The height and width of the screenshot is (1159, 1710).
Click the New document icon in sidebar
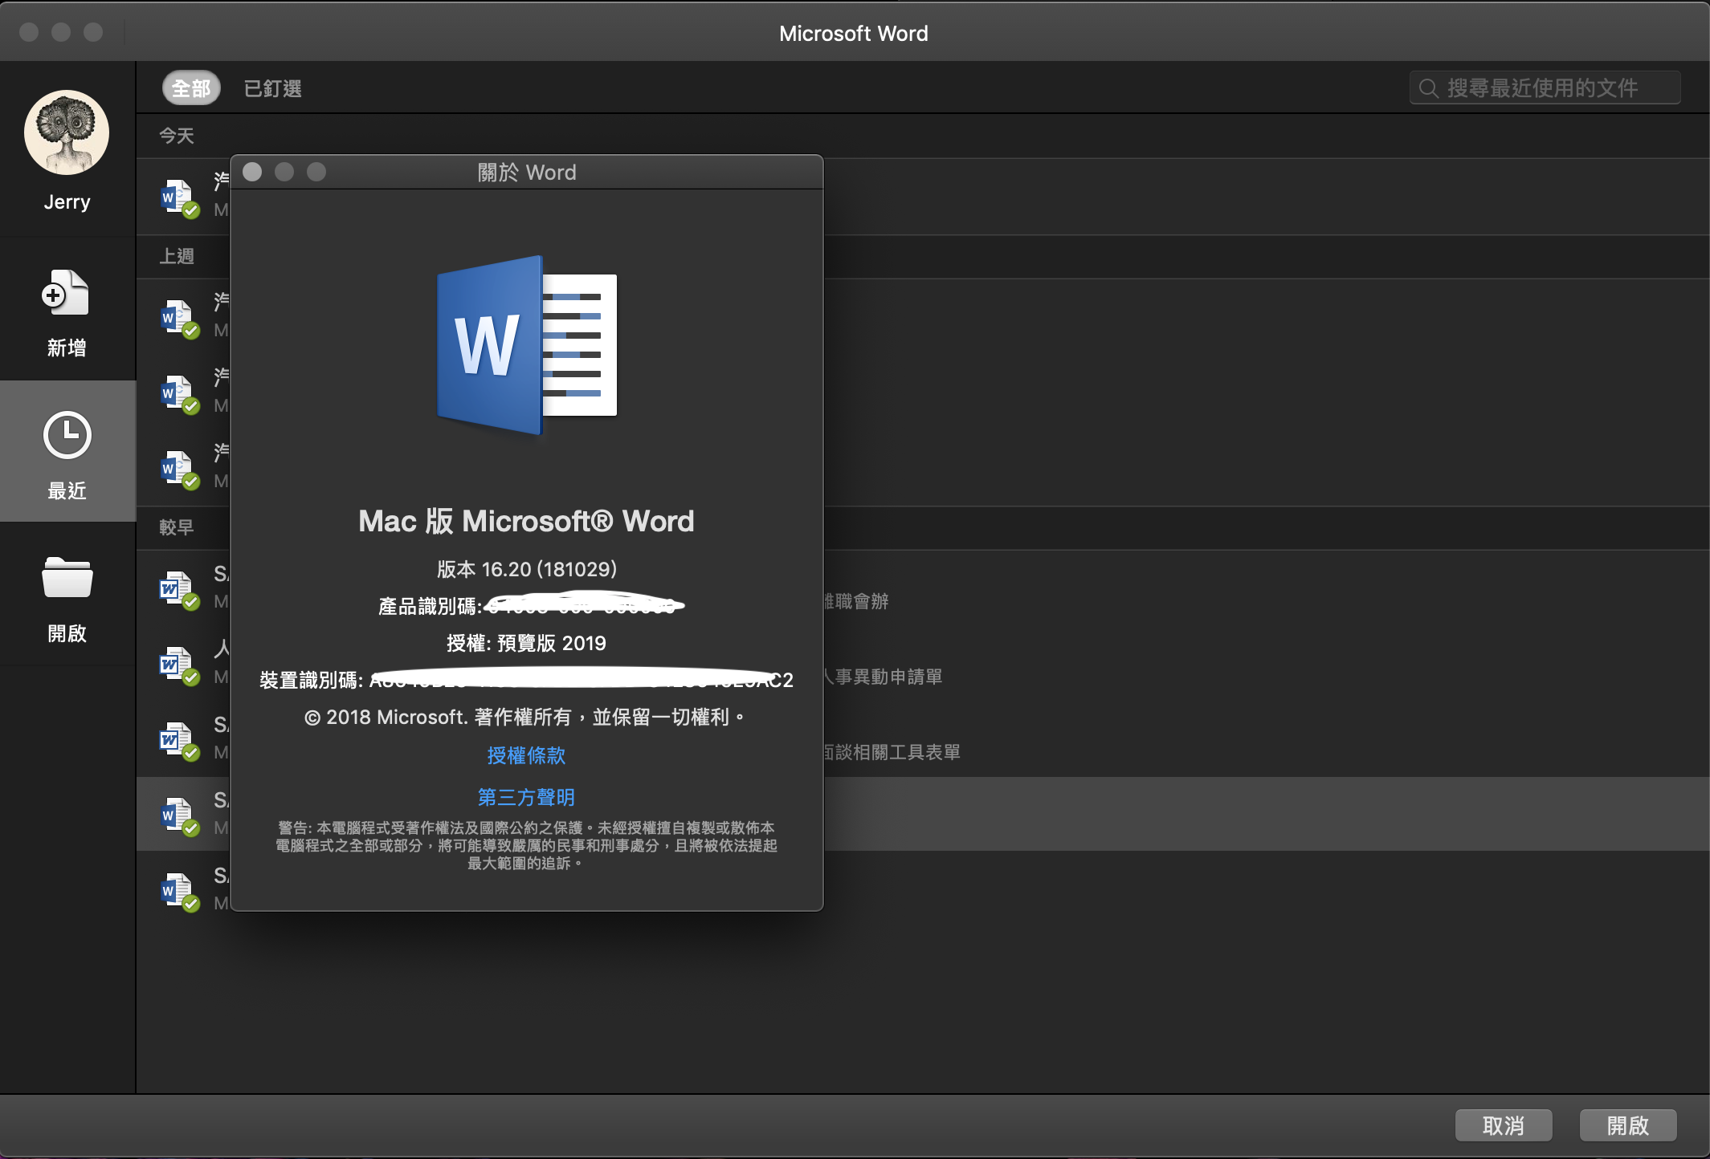[x=66, y=293]
